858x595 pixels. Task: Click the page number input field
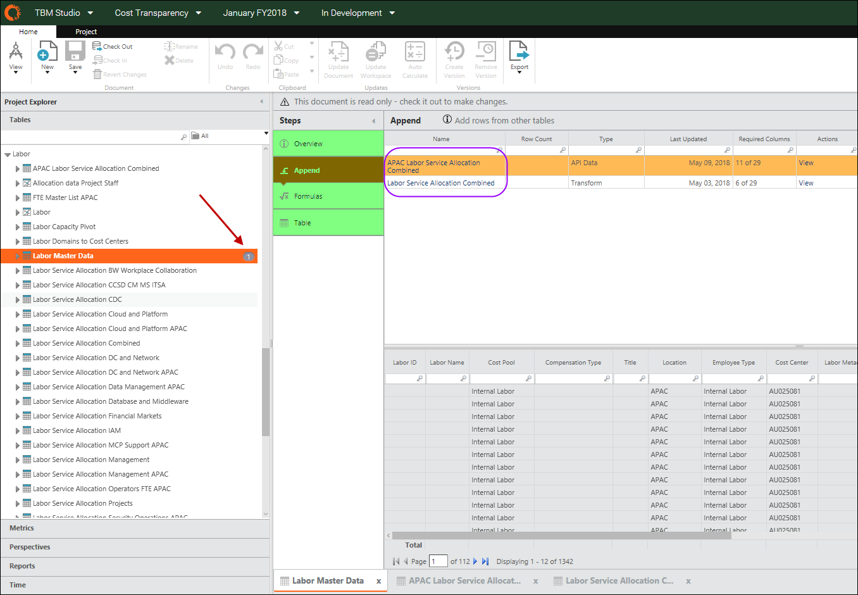(x=438, y=561)
